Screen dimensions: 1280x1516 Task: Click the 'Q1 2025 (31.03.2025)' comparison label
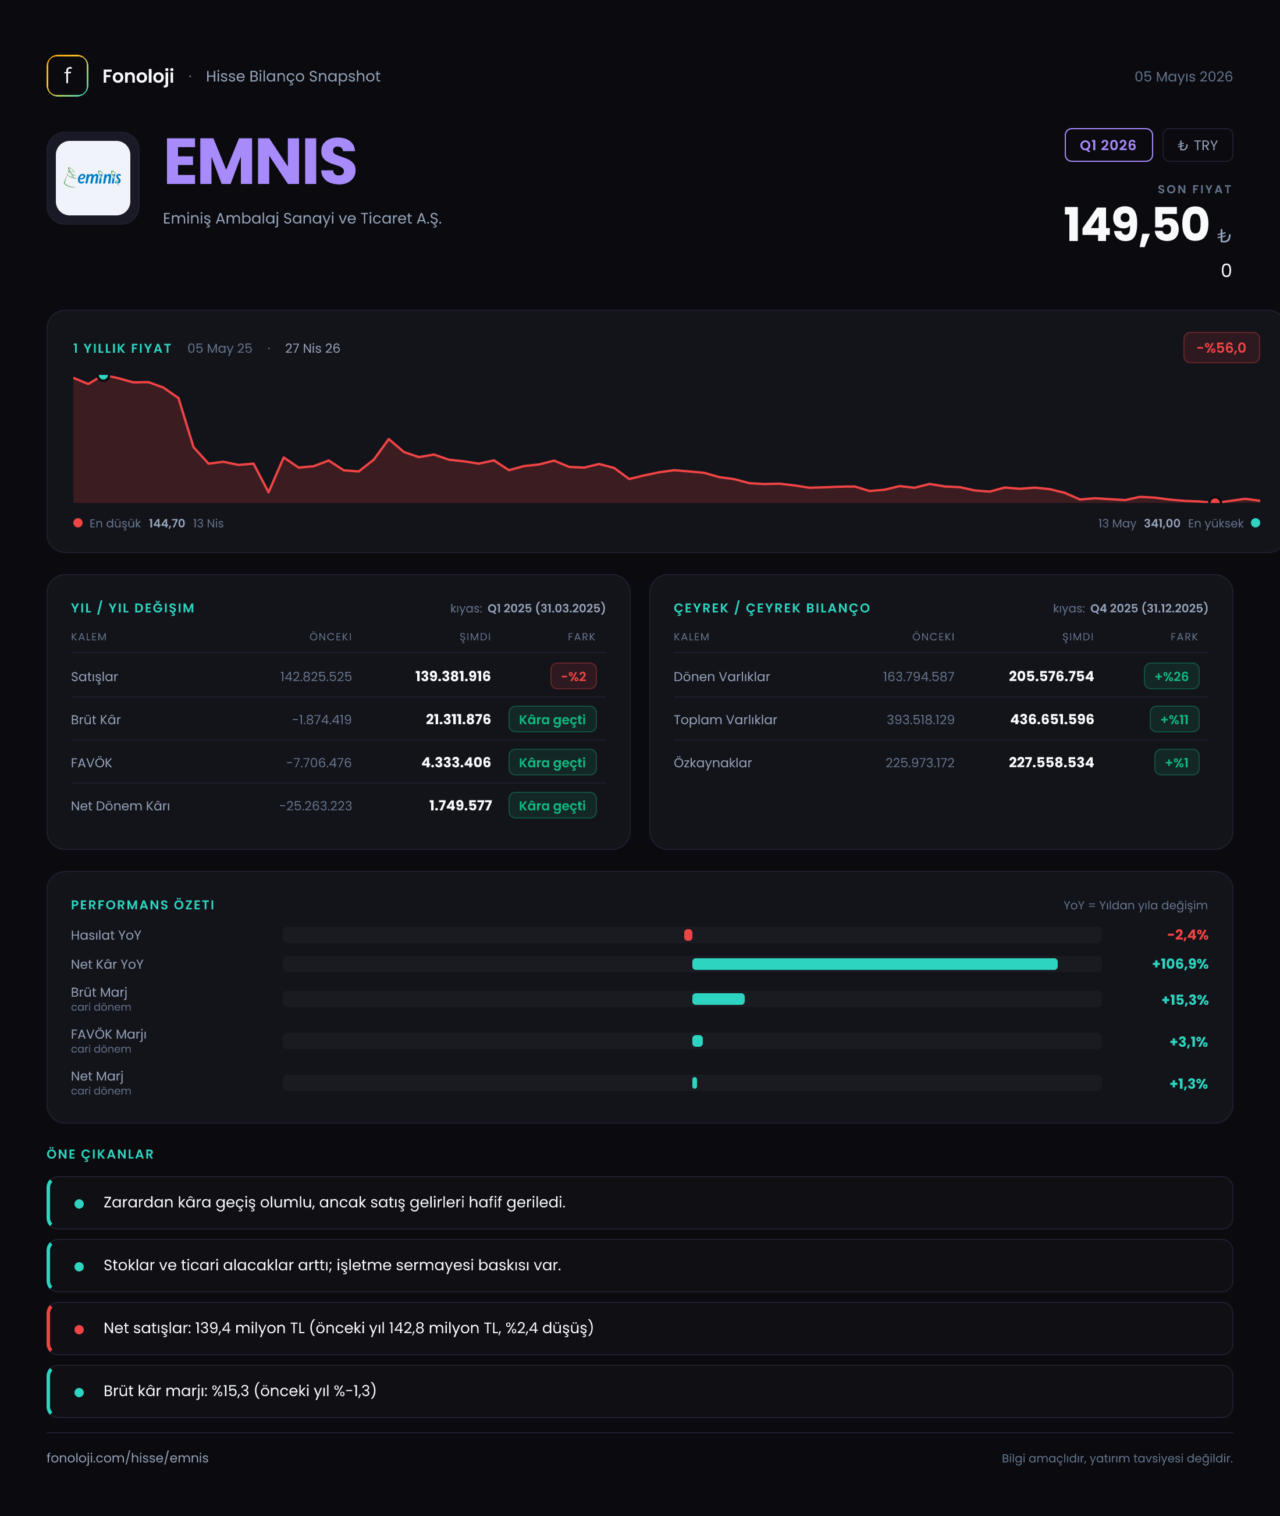(546, 608)
